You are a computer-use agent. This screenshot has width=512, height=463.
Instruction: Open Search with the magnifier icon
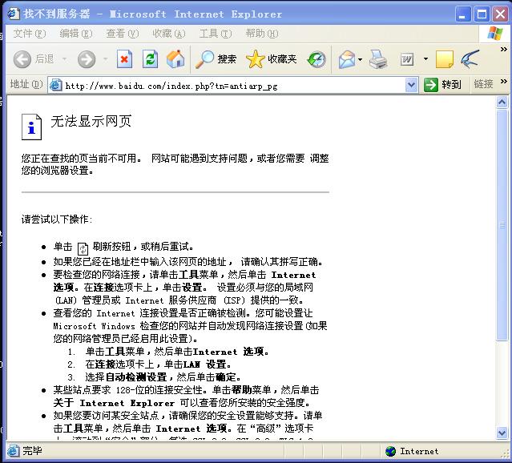pyautogui.click(x=205, y=59)
